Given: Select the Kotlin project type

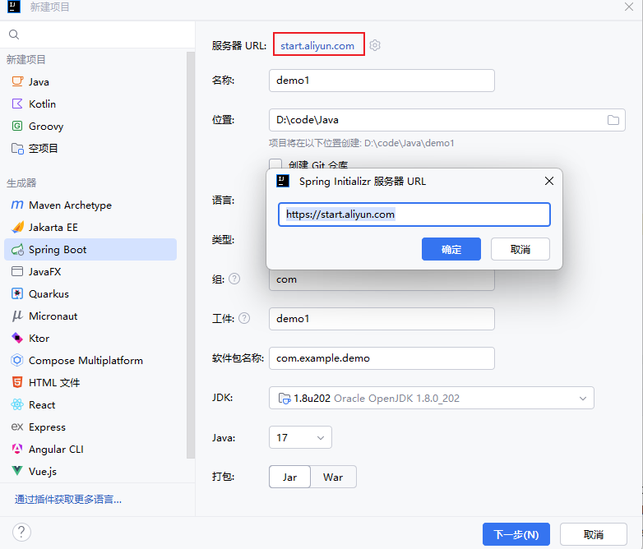Looking at the screenshot, I should [x=90, y=104].
